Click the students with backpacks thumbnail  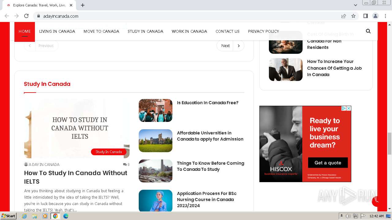pos(156,110)
